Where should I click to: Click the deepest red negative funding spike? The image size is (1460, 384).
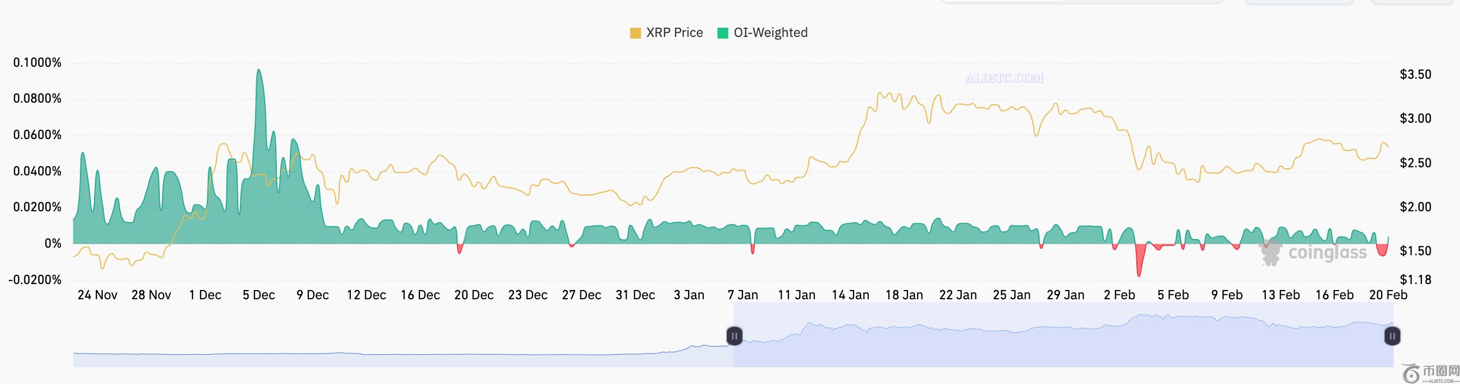[1139, 274]
